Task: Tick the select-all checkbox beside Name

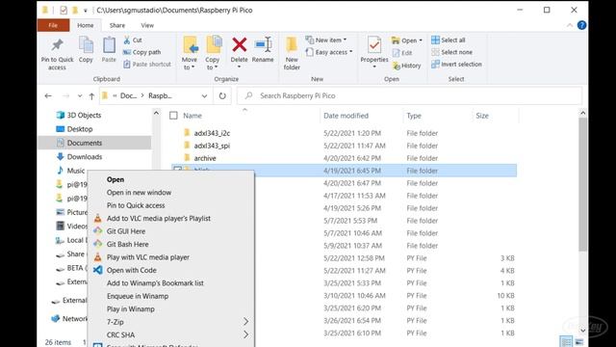Action: click(173, 116)
